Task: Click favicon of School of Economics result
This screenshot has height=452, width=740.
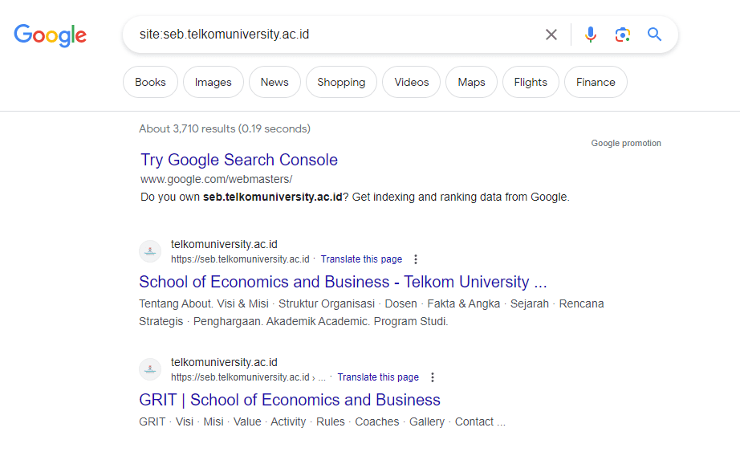Action: click(150, 251)
